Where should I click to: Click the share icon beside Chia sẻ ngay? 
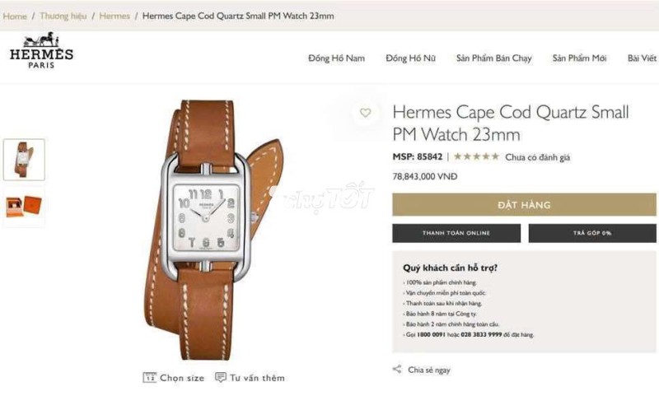(397, 369)
